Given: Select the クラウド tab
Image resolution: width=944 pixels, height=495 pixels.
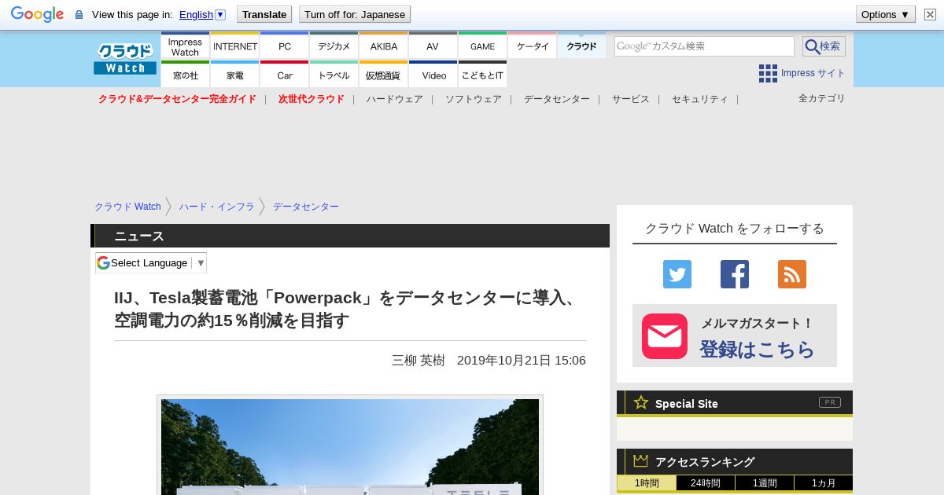Looking at the screenshot, I should [581, 46].
